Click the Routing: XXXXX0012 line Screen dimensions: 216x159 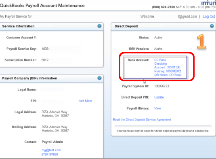[168, 71]
